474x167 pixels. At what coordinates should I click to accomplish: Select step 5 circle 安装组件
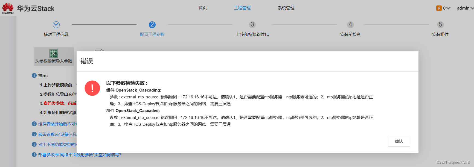coord(440,25)
